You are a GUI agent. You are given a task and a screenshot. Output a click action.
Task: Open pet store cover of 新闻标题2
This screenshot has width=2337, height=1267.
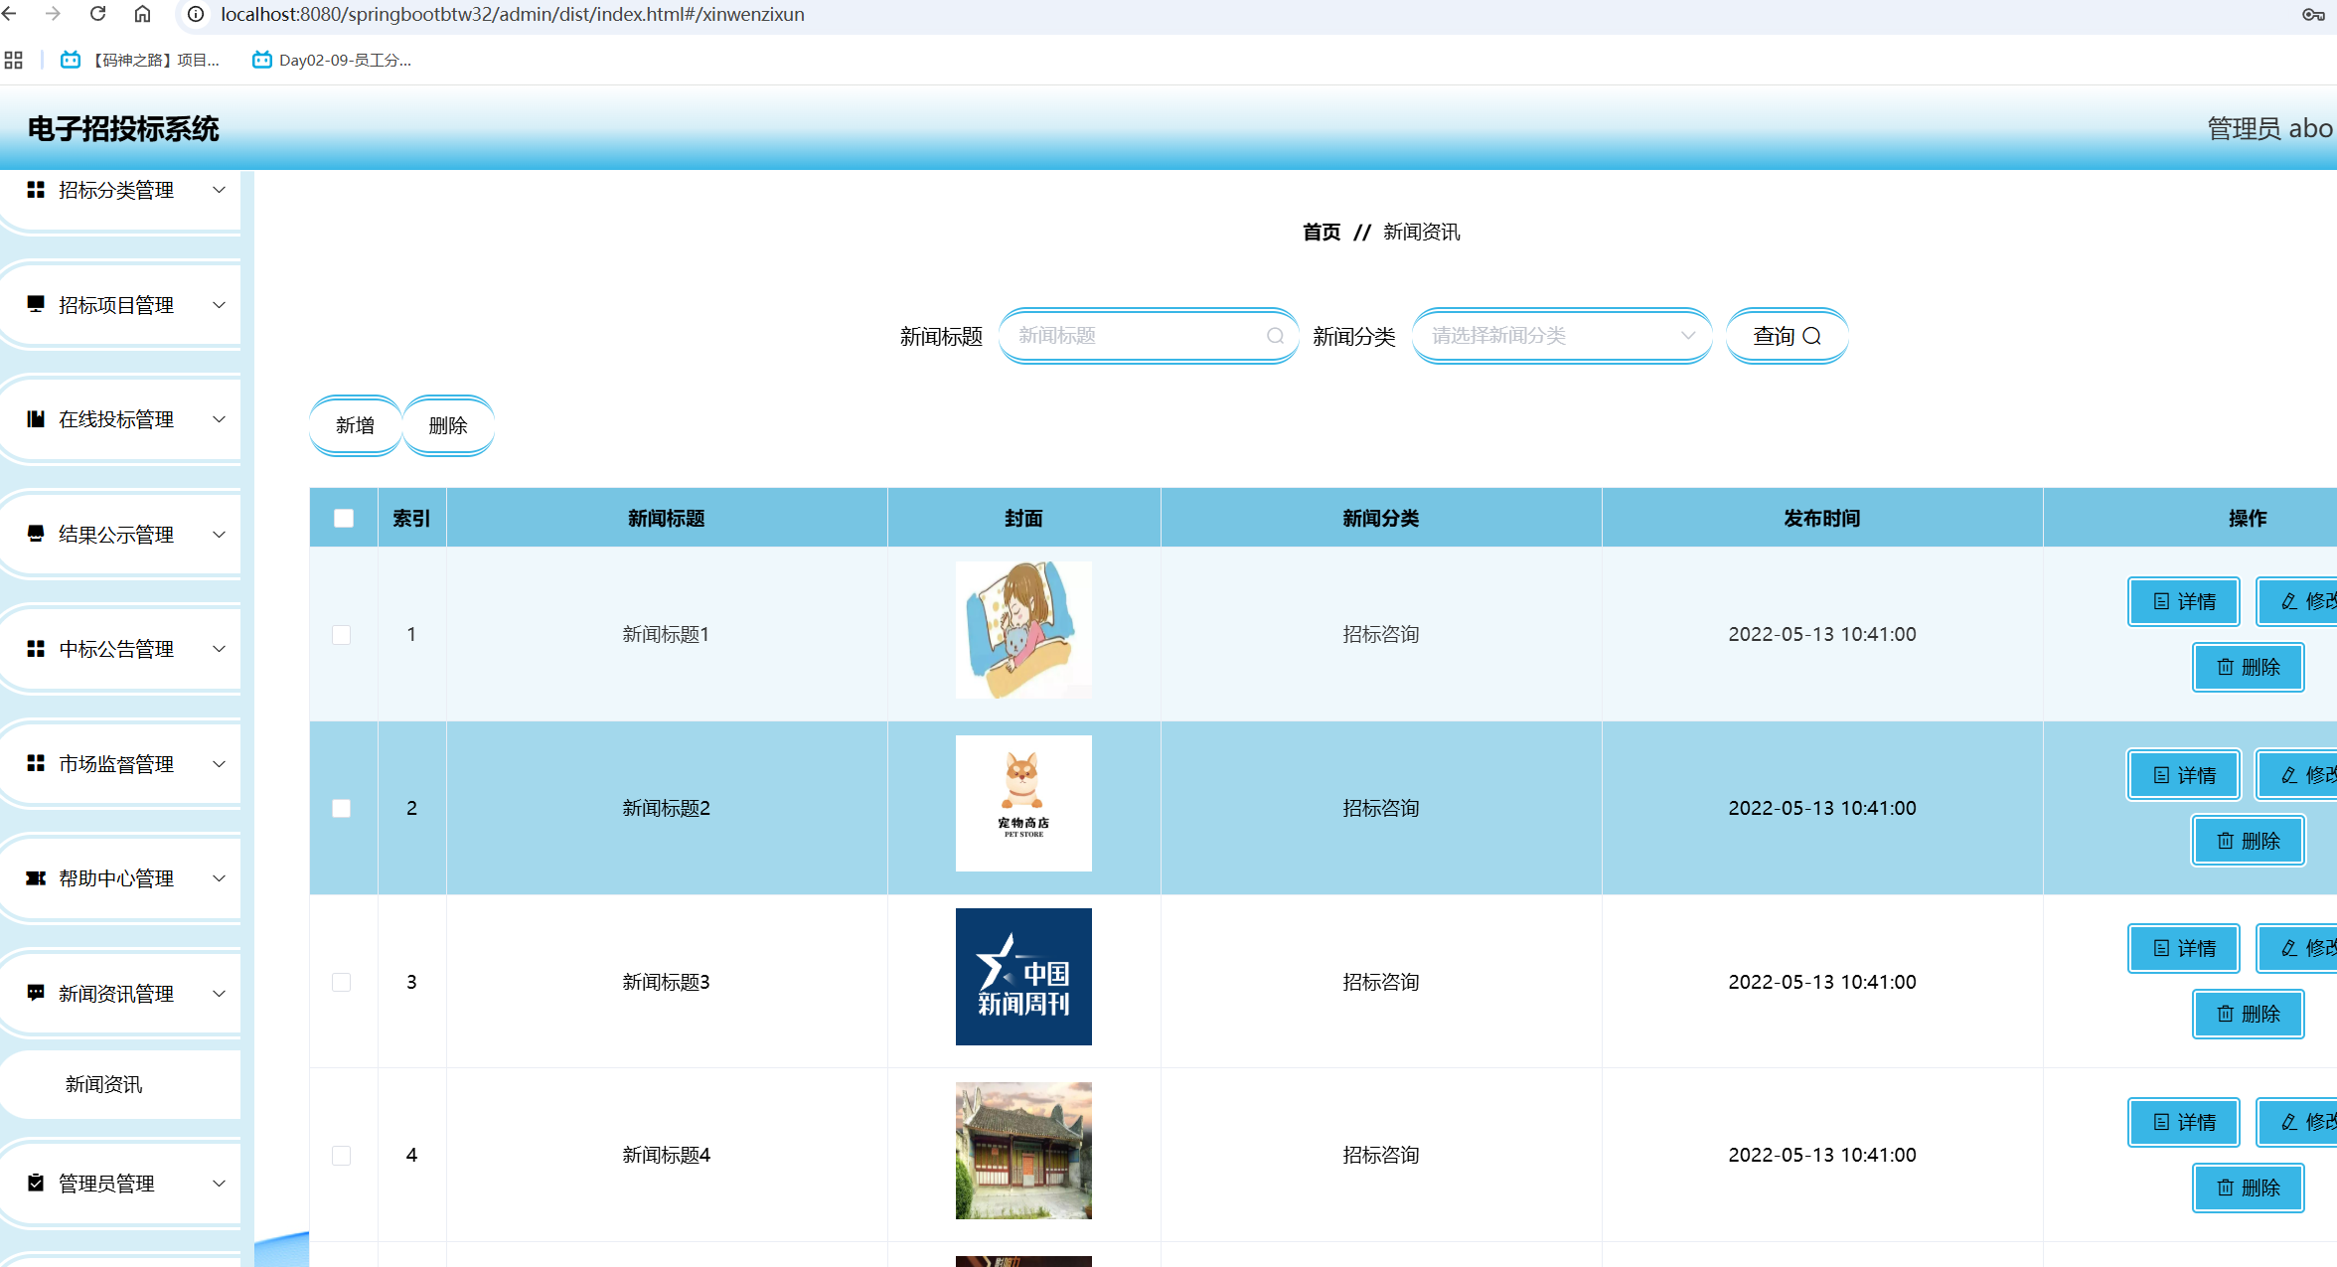(x=1023, y=803)
